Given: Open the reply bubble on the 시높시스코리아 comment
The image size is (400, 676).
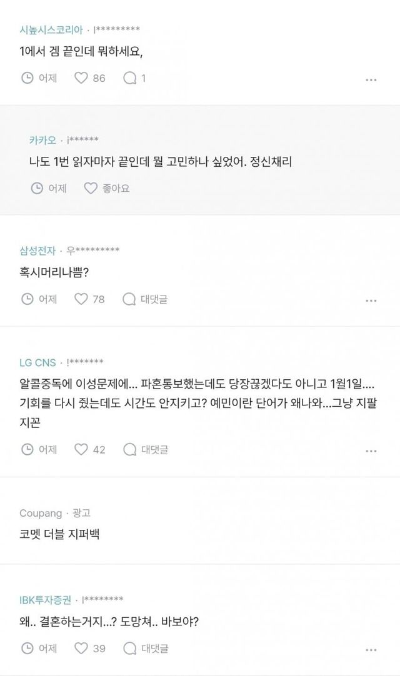Looking at the screenshot, I should coord(130,78).
